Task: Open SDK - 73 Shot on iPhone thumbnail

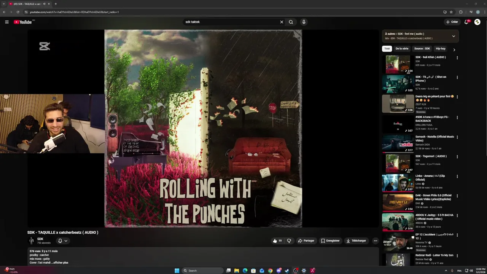Action: coord(398,84)
